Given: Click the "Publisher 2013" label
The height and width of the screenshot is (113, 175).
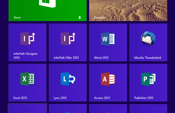Looking at the screenshot, I should (x=144, y=98).
